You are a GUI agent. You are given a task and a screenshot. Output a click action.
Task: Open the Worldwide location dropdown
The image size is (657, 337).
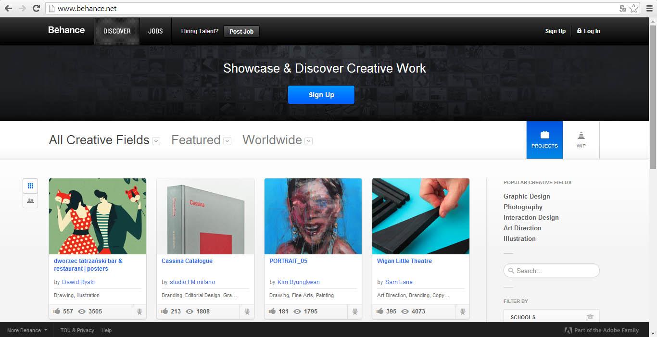[x=309, y=141]
